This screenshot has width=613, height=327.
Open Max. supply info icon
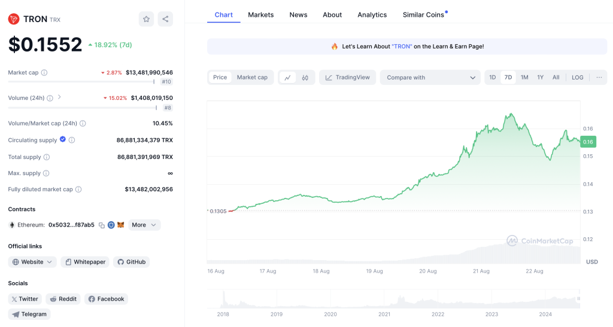pos(46,173)
